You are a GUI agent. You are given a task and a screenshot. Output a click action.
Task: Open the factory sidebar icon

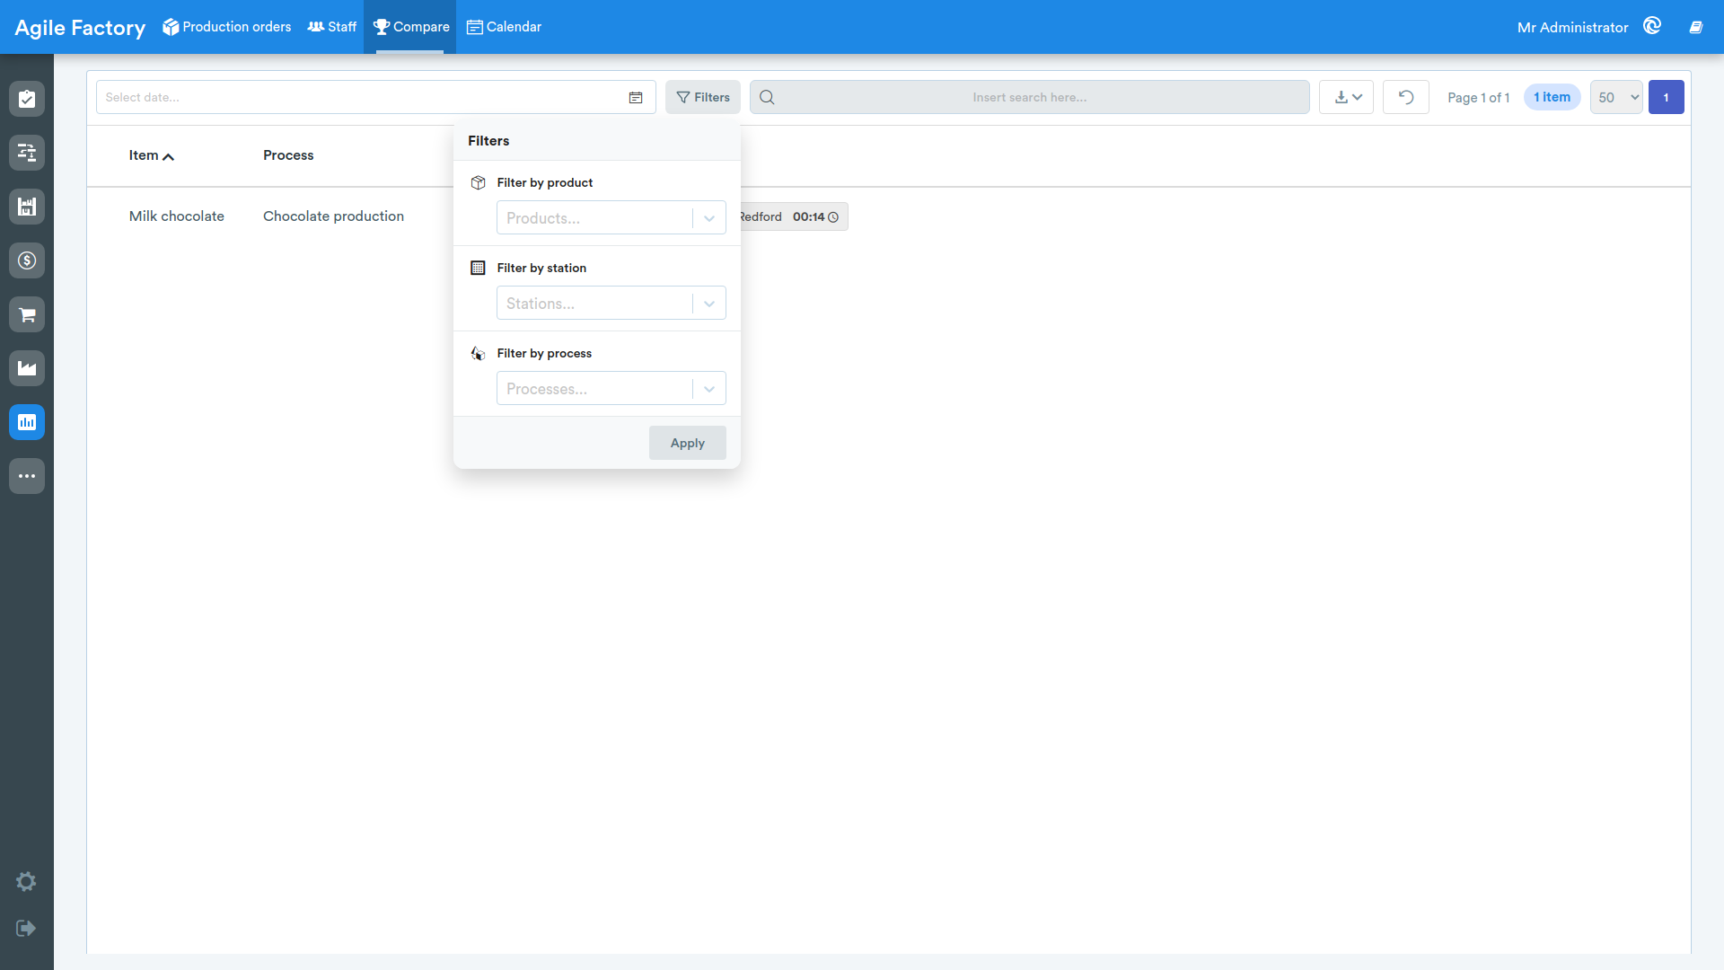pyautogui.click(x=27, y=368)
